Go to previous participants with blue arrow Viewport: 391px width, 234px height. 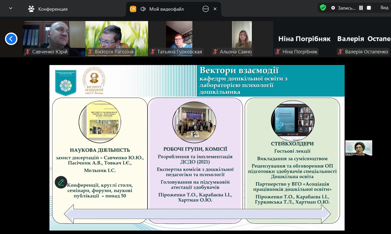[11, 39]
